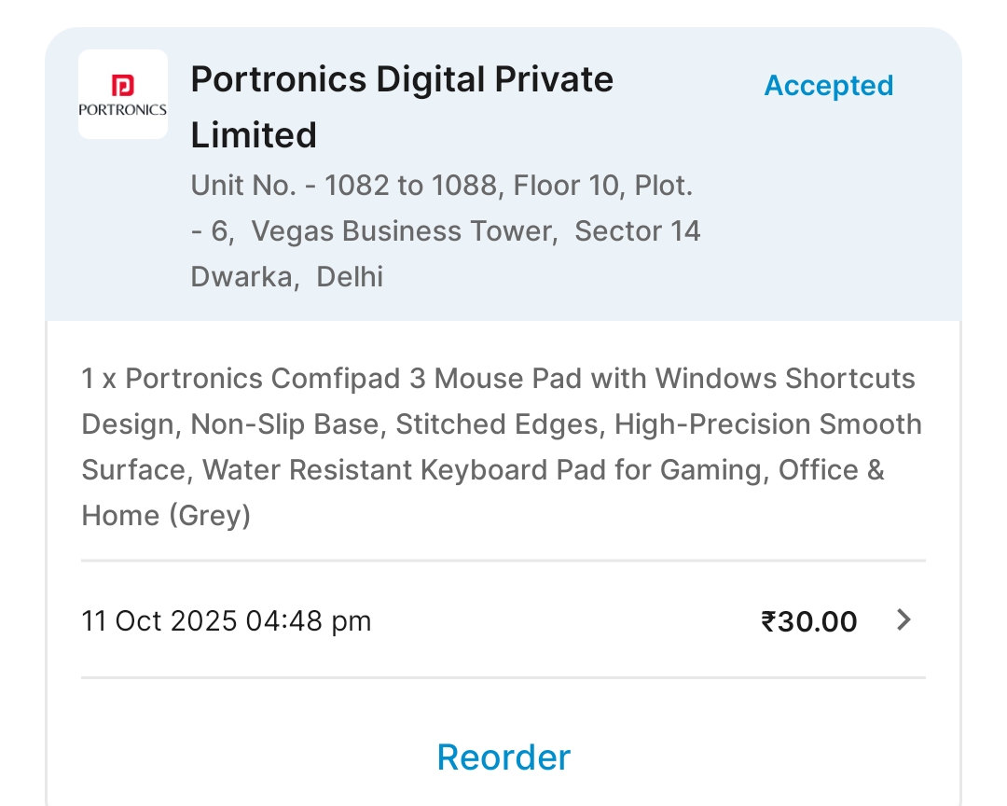This screenshot has width=1007, height=806.
Task: Tap the 04:48 pm order time
Action: [x=308, y=620]
